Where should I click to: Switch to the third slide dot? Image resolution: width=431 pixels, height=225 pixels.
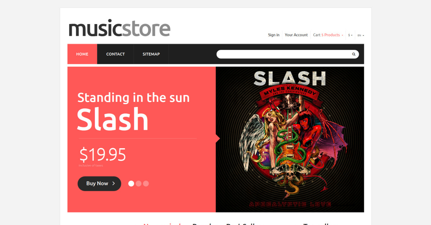click(146, 183)
